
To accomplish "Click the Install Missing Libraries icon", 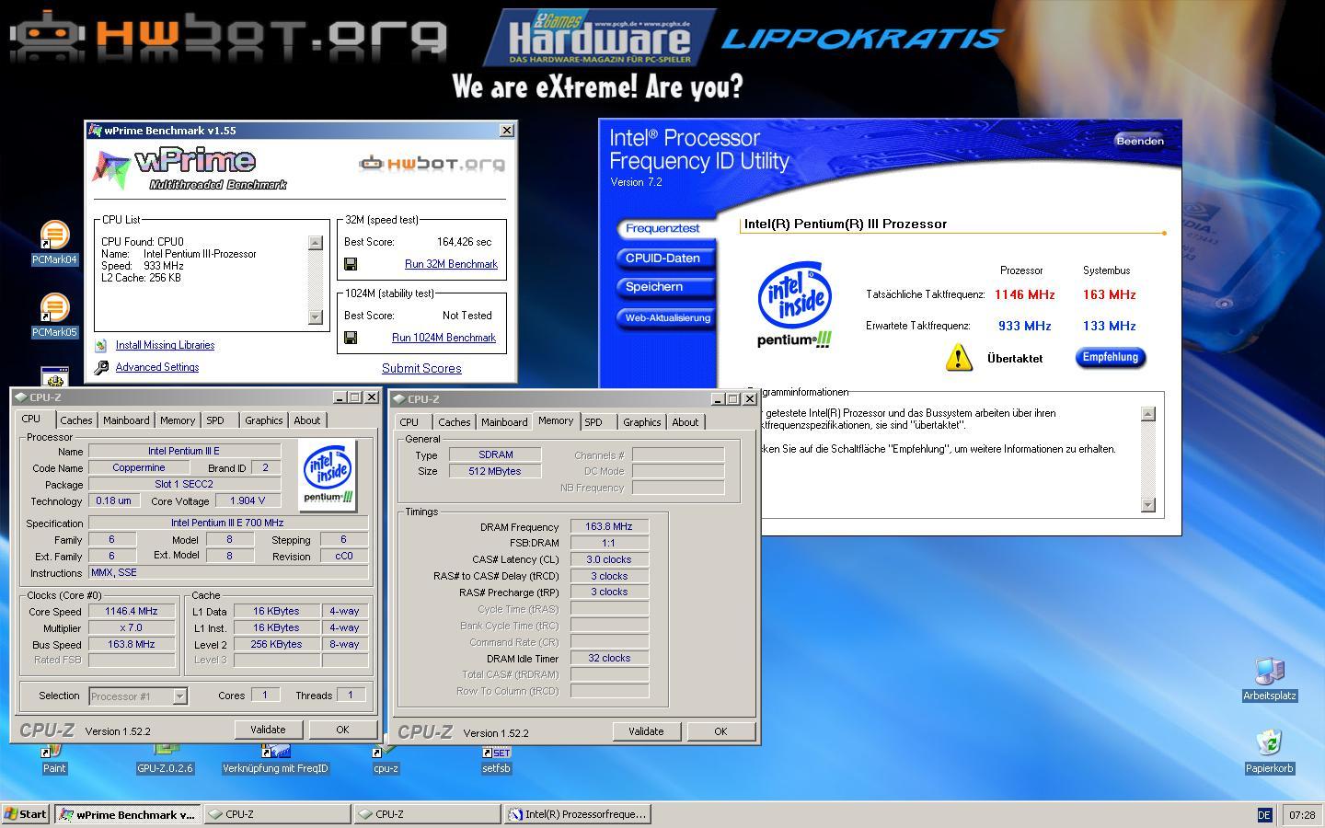I will (101, 346).
